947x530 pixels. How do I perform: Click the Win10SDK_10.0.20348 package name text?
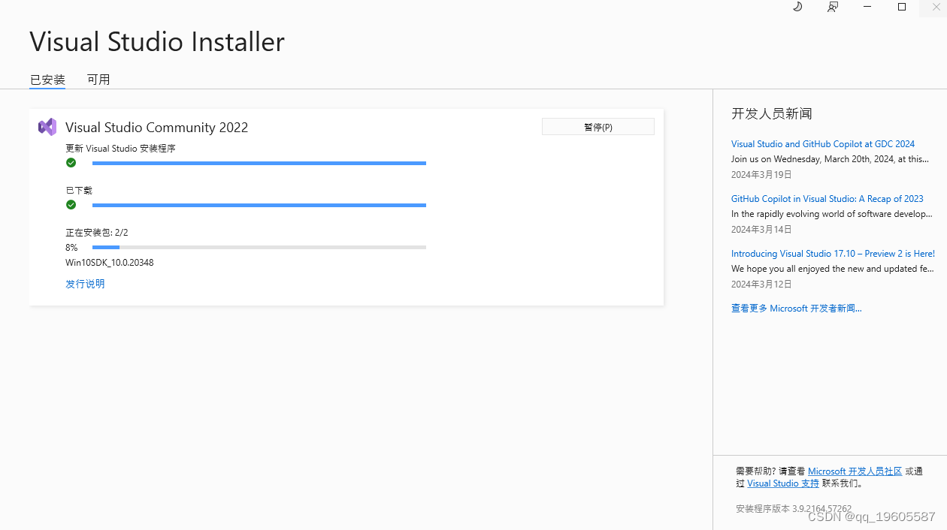click(x=110, y=262)
